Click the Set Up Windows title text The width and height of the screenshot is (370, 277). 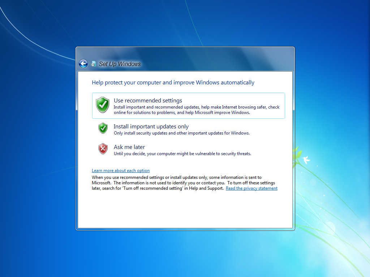pos(120,64)
